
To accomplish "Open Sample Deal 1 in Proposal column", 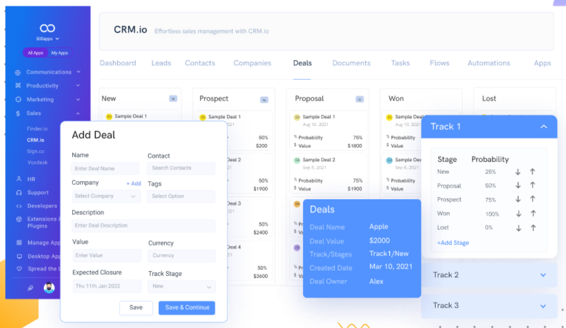I will coord(319,117).
